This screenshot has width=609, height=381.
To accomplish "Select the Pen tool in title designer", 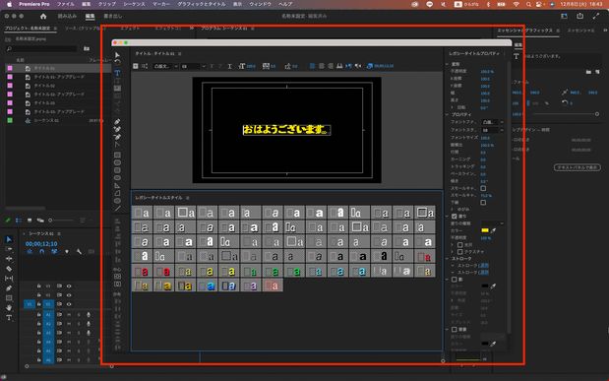I will [x=117, y=122].
